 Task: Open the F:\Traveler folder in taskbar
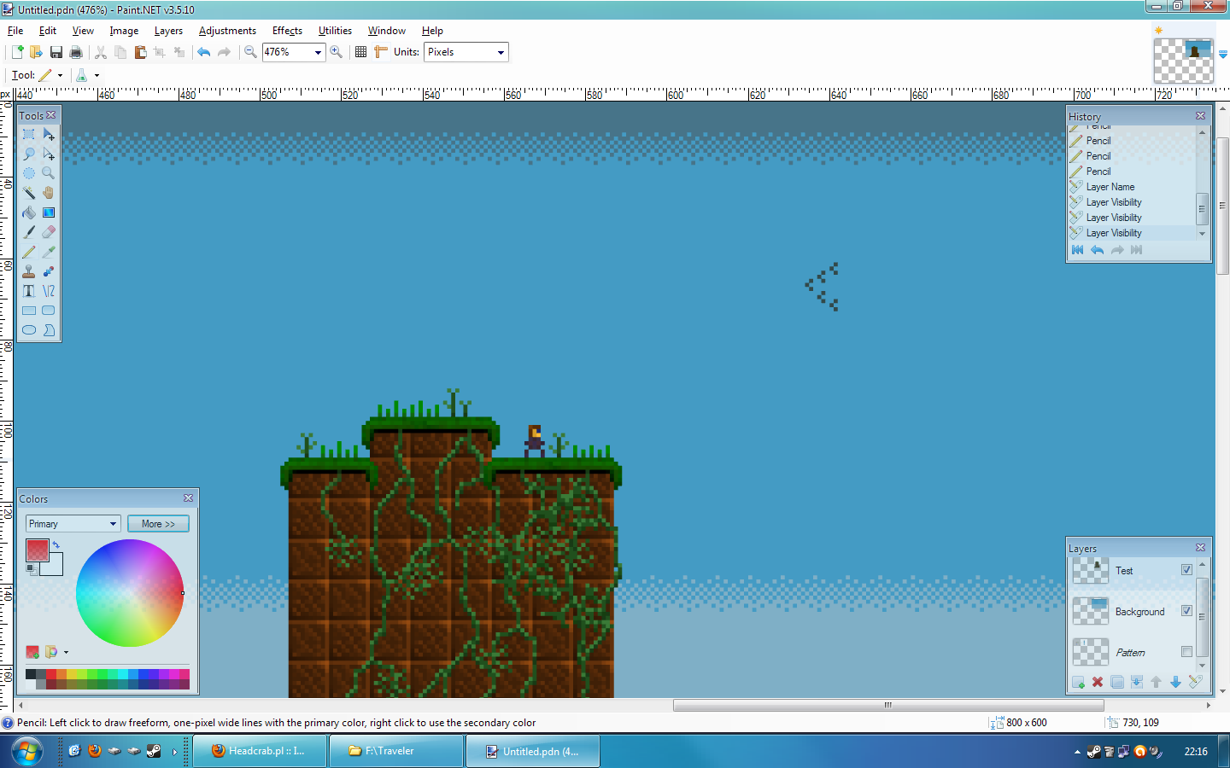(x=389, y=751)
